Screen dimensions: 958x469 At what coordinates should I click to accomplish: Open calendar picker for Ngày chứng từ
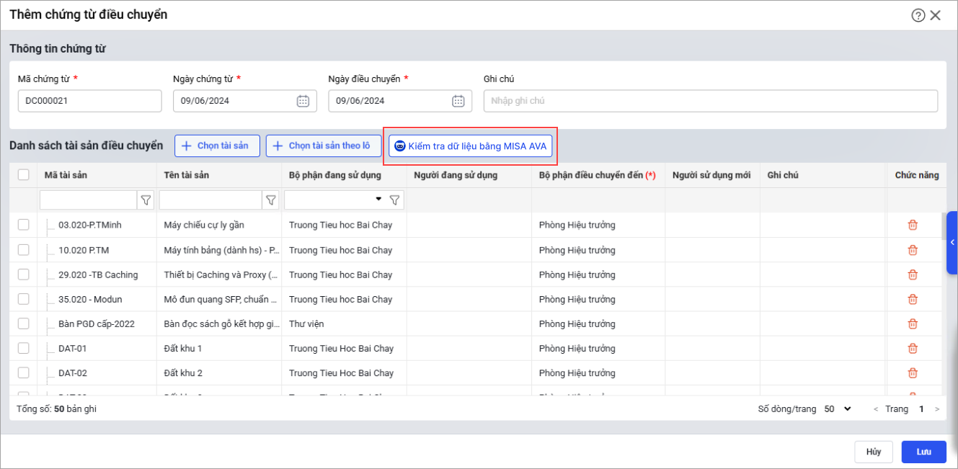pos(303,101)
